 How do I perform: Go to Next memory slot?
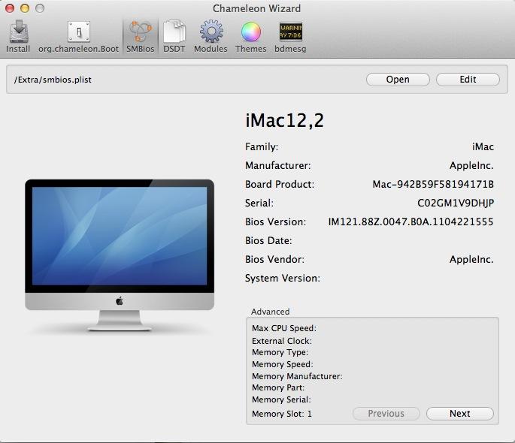tap(460, 414)
